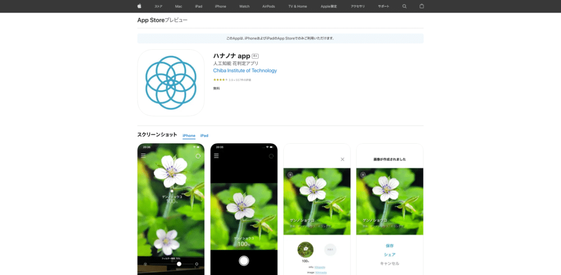
Task: Open the Mac menu item
Action: coord(179,7)
